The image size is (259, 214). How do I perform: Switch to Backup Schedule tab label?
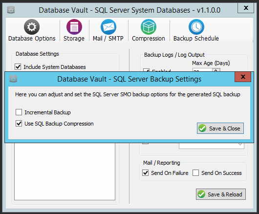pos(196,39)
